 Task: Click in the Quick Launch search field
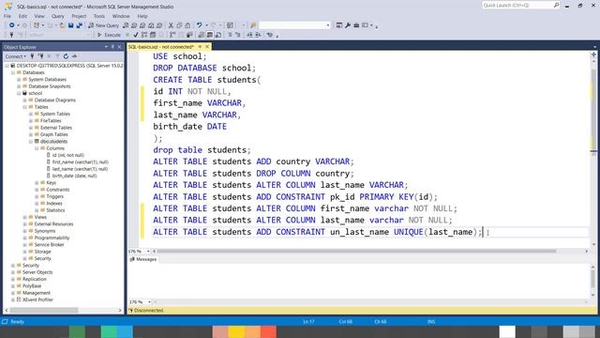point(517,5)
